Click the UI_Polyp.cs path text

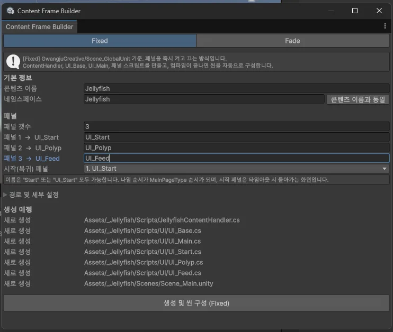(x=144, y=262)
